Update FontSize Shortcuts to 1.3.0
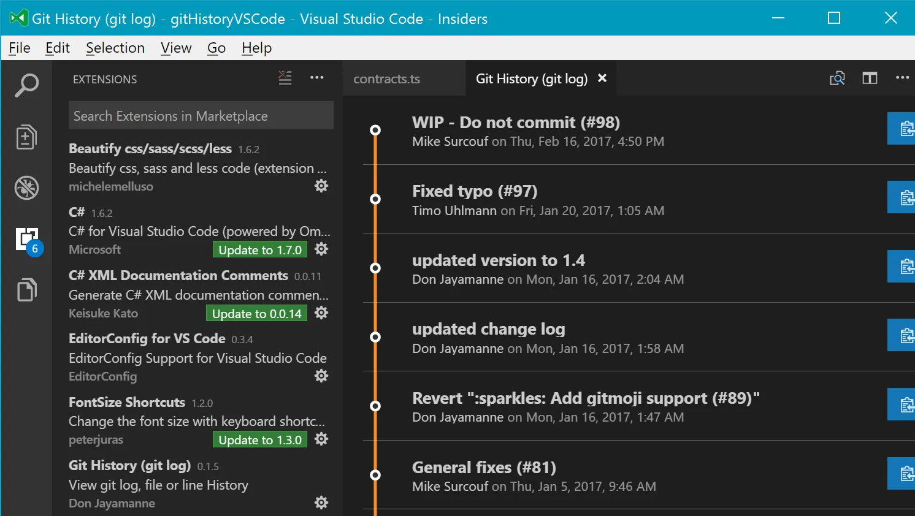This screenshot has height=516, width=915. click(259, 439)
